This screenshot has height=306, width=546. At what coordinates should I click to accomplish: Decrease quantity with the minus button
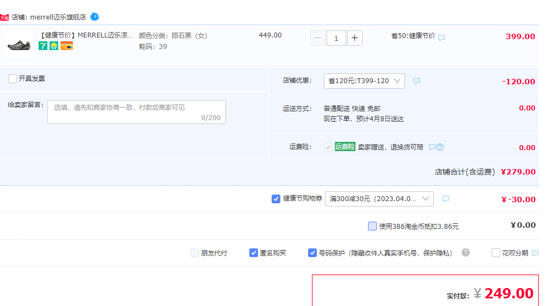317,38
